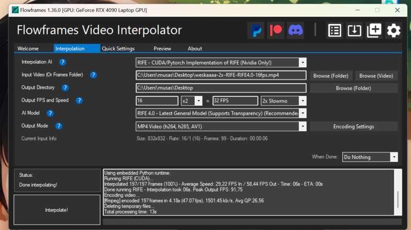
Task: Minimize the Flowframes window
Action: 358,10
